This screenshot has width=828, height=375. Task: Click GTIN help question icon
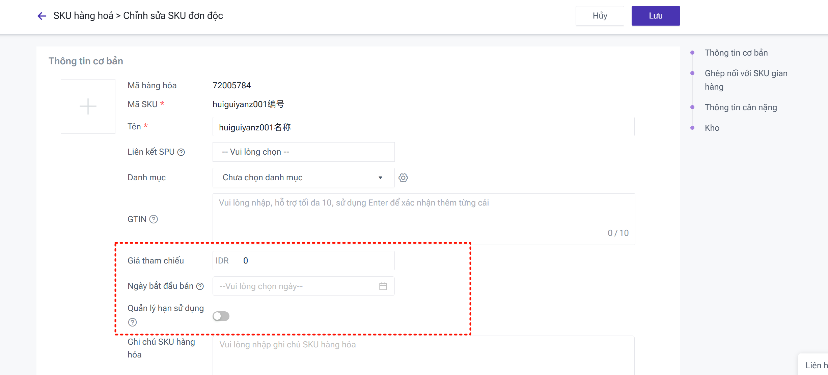(154, 219)
